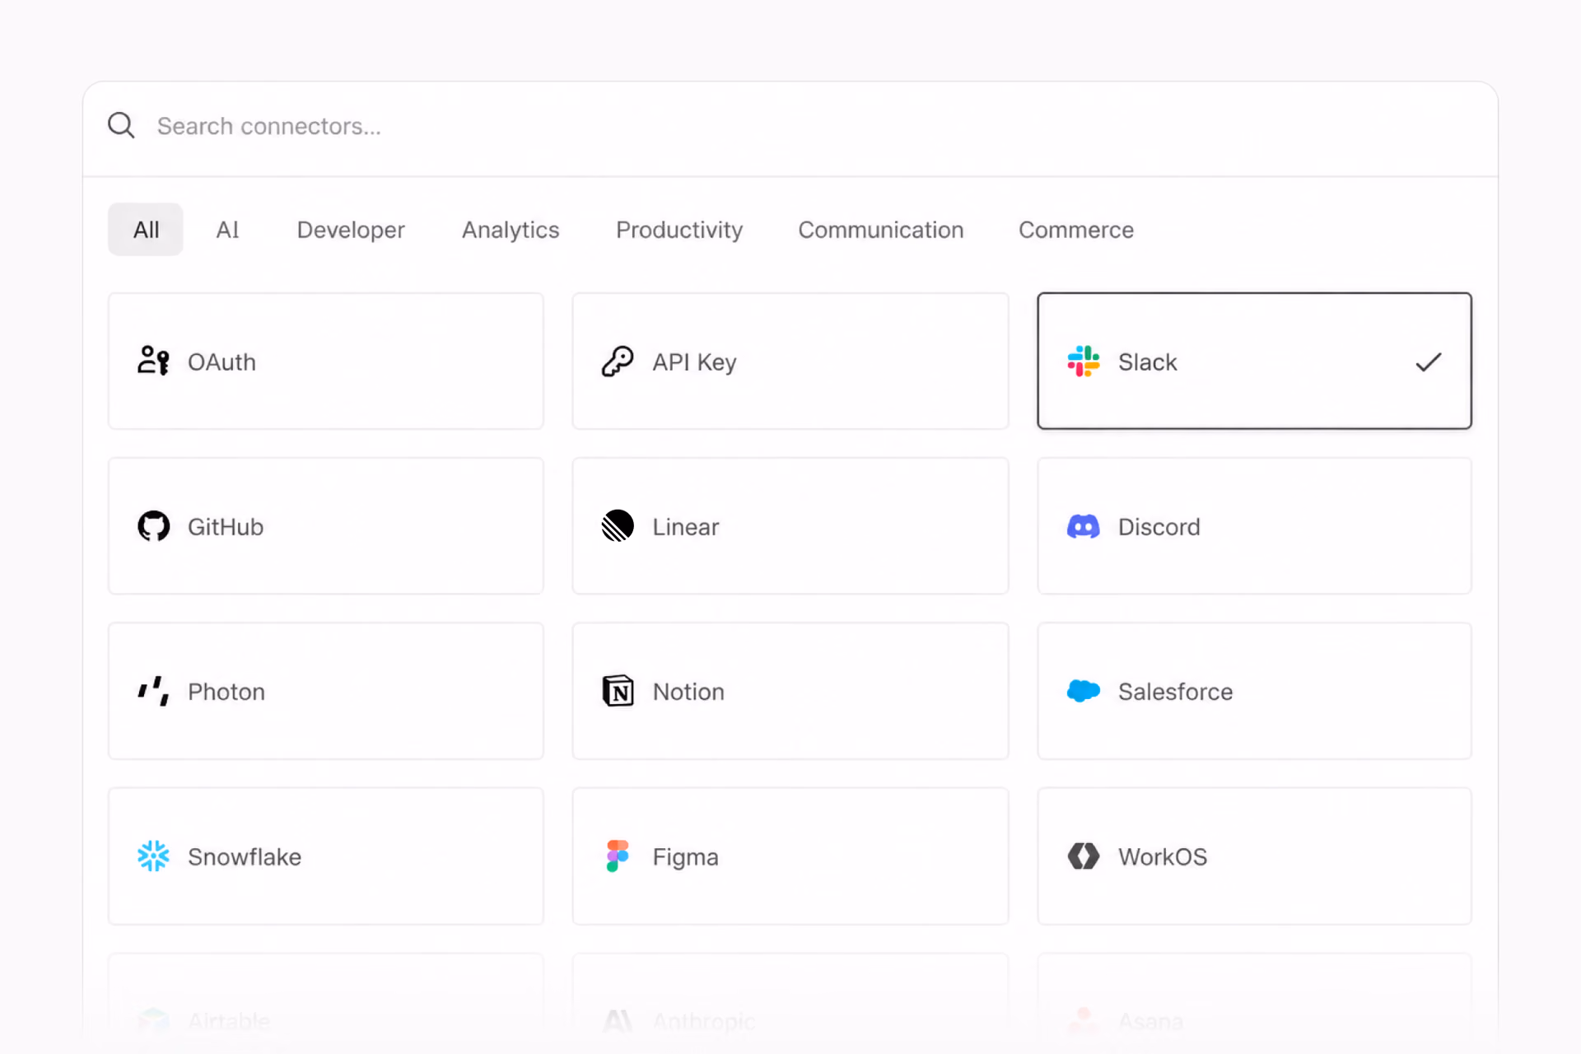Click the Slack logo icon

1084,361
